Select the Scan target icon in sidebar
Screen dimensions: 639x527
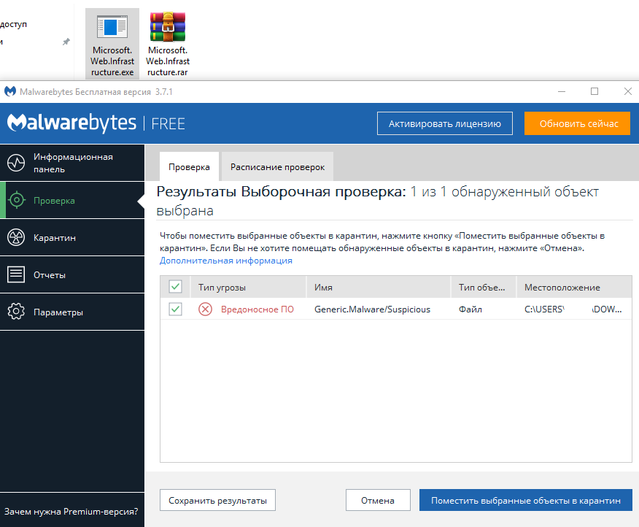coord(17,200)
